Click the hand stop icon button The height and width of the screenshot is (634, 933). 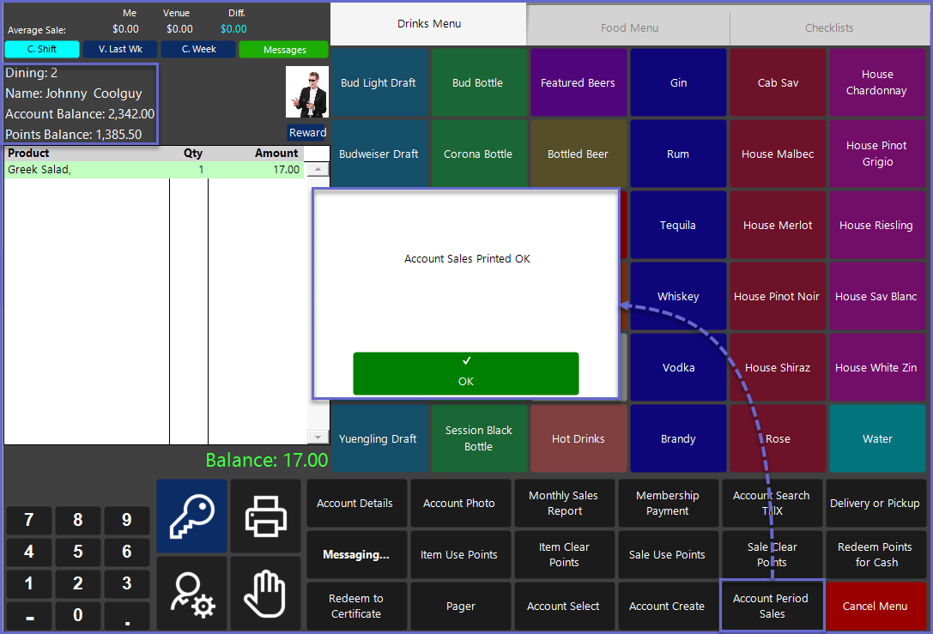(x=266, y=593)
